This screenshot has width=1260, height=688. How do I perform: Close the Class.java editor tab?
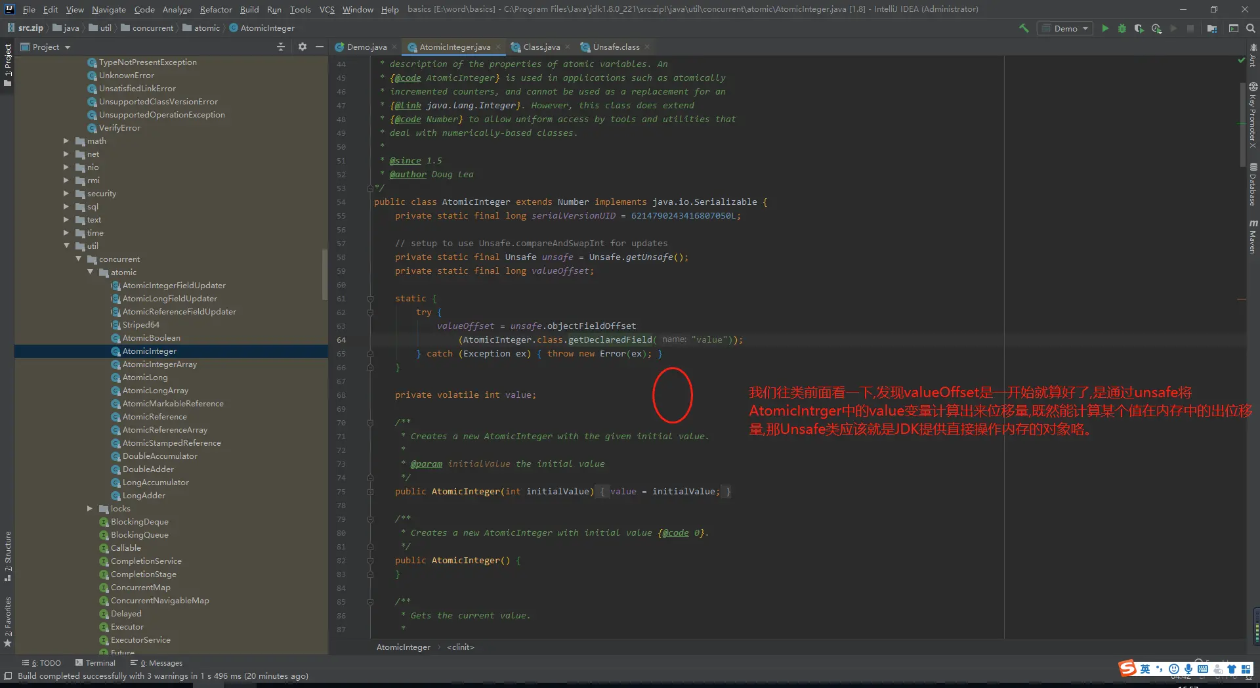pyautogui.click(x=568, y=47)
